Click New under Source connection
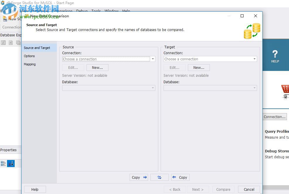 pyautogui.click(x=97, y=67)
